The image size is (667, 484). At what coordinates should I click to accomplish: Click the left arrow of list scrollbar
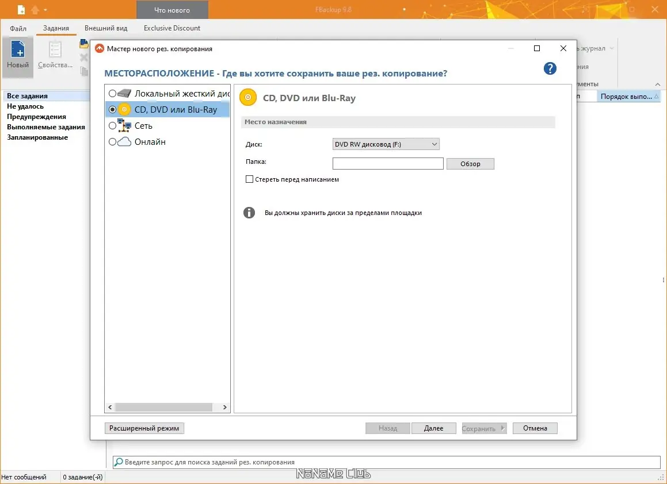click(x=110, y=407)
